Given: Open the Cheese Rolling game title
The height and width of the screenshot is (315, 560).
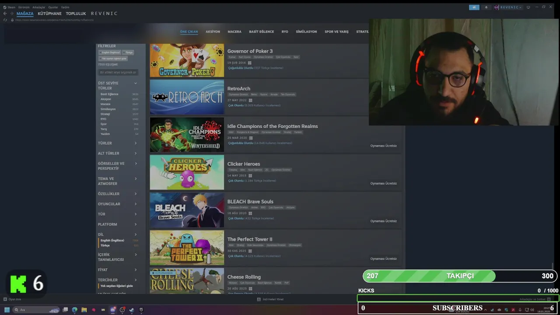Looking at the screenshot, I should [x=244, y=276].
